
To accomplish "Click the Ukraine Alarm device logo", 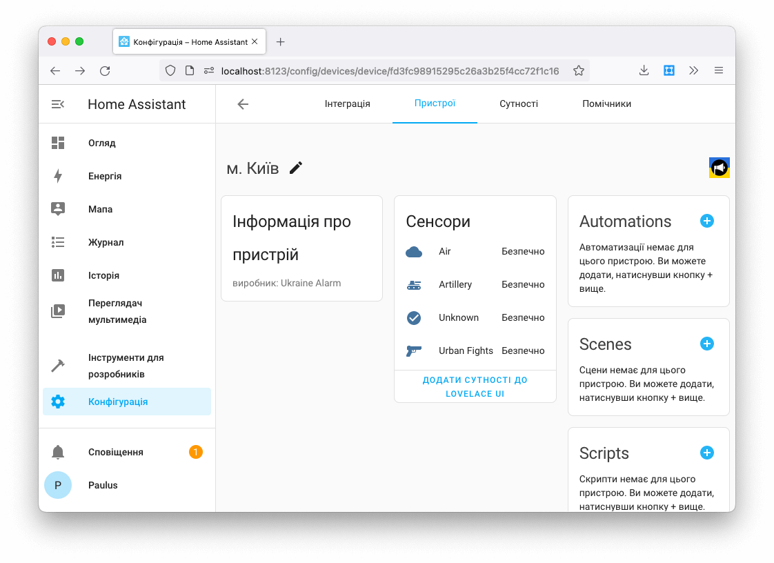I will click(x=720, y=167).
